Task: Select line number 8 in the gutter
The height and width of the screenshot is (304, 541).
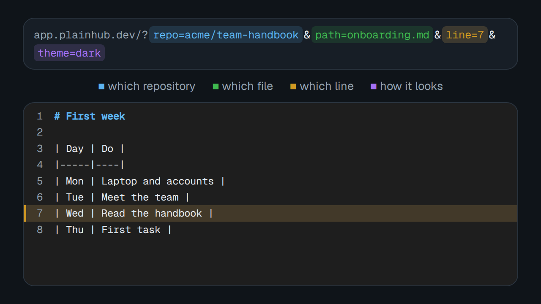Action: [40, 230]
